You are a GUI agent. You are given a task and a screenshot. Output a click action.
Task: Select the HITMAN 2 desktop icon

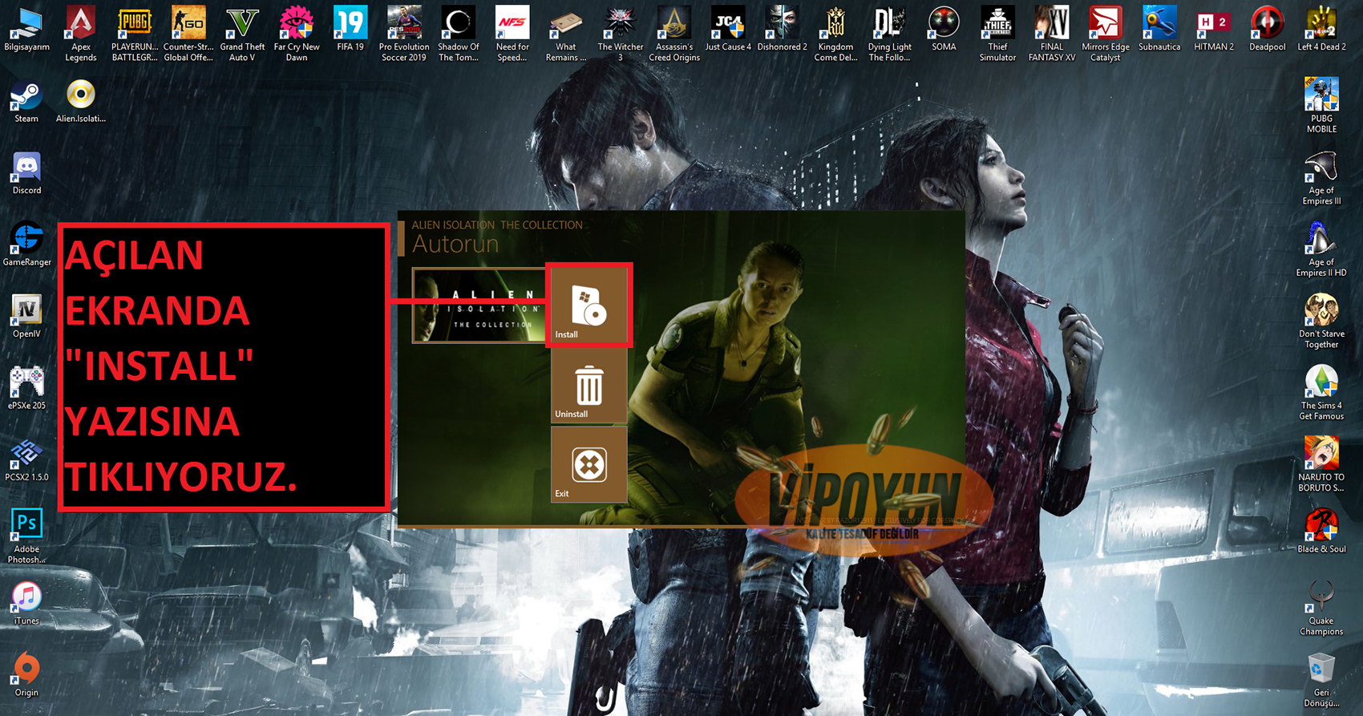coord(1213,29)
